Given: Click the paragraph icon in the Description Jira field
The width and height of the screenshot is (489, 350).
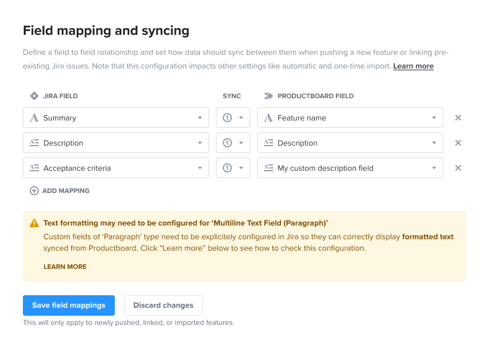Looking at the screenshot, I should pos(34,143).
